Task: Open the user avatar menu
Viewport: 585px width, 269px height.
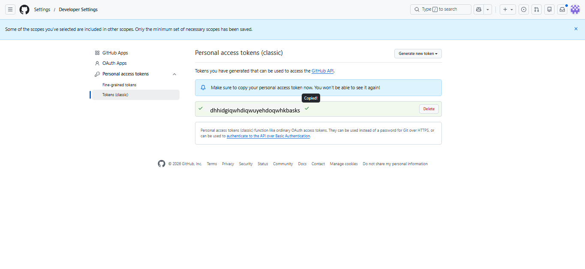Action: 575,9
